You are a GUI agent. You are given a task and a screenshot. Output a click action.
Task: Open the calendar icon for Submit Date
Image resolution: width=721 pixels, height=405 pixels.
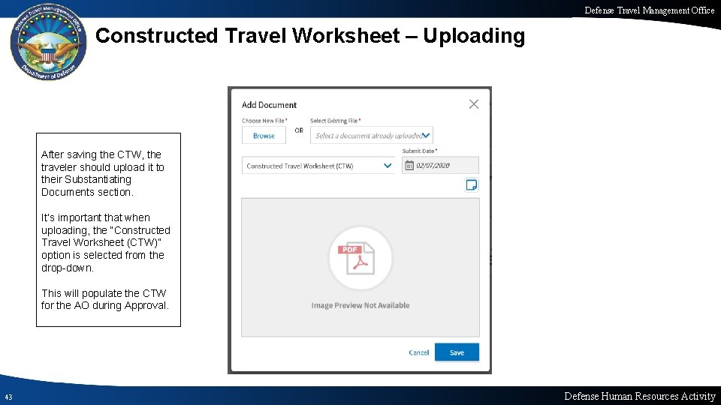point(409,165)
